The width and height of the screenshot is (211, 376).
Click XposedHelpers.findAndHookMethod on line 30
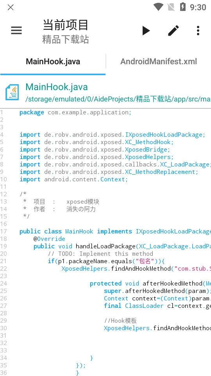pyautogui.click(x=157, y=328)
